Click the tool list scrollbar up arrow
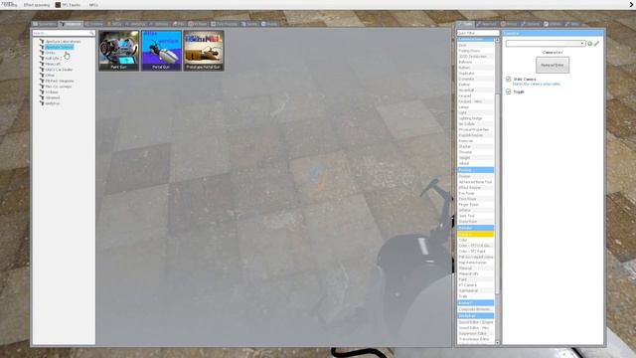Screen dimensions: 636x358 [x=497, y=40]
